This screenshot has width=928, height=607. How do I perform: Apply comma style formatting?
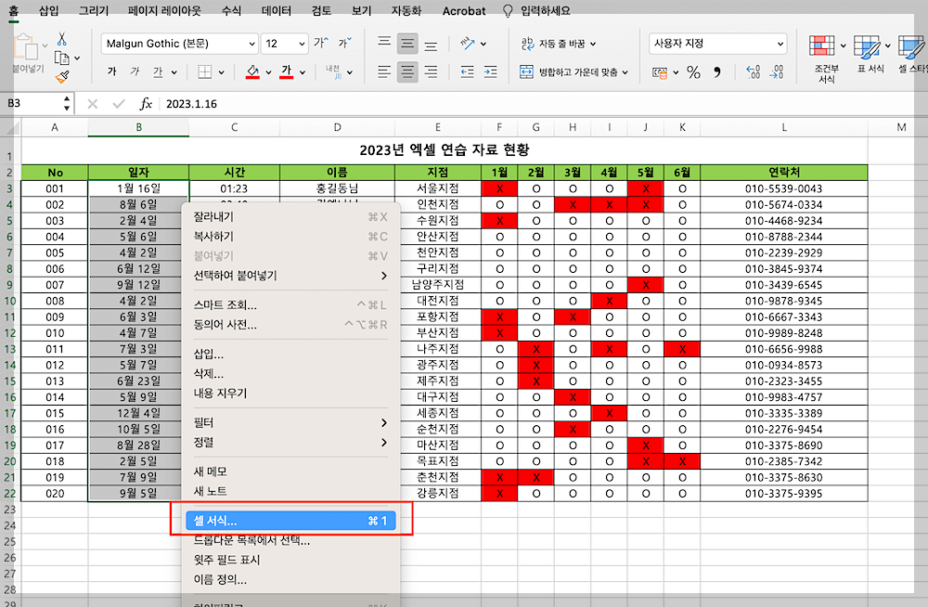coord(716,71)
